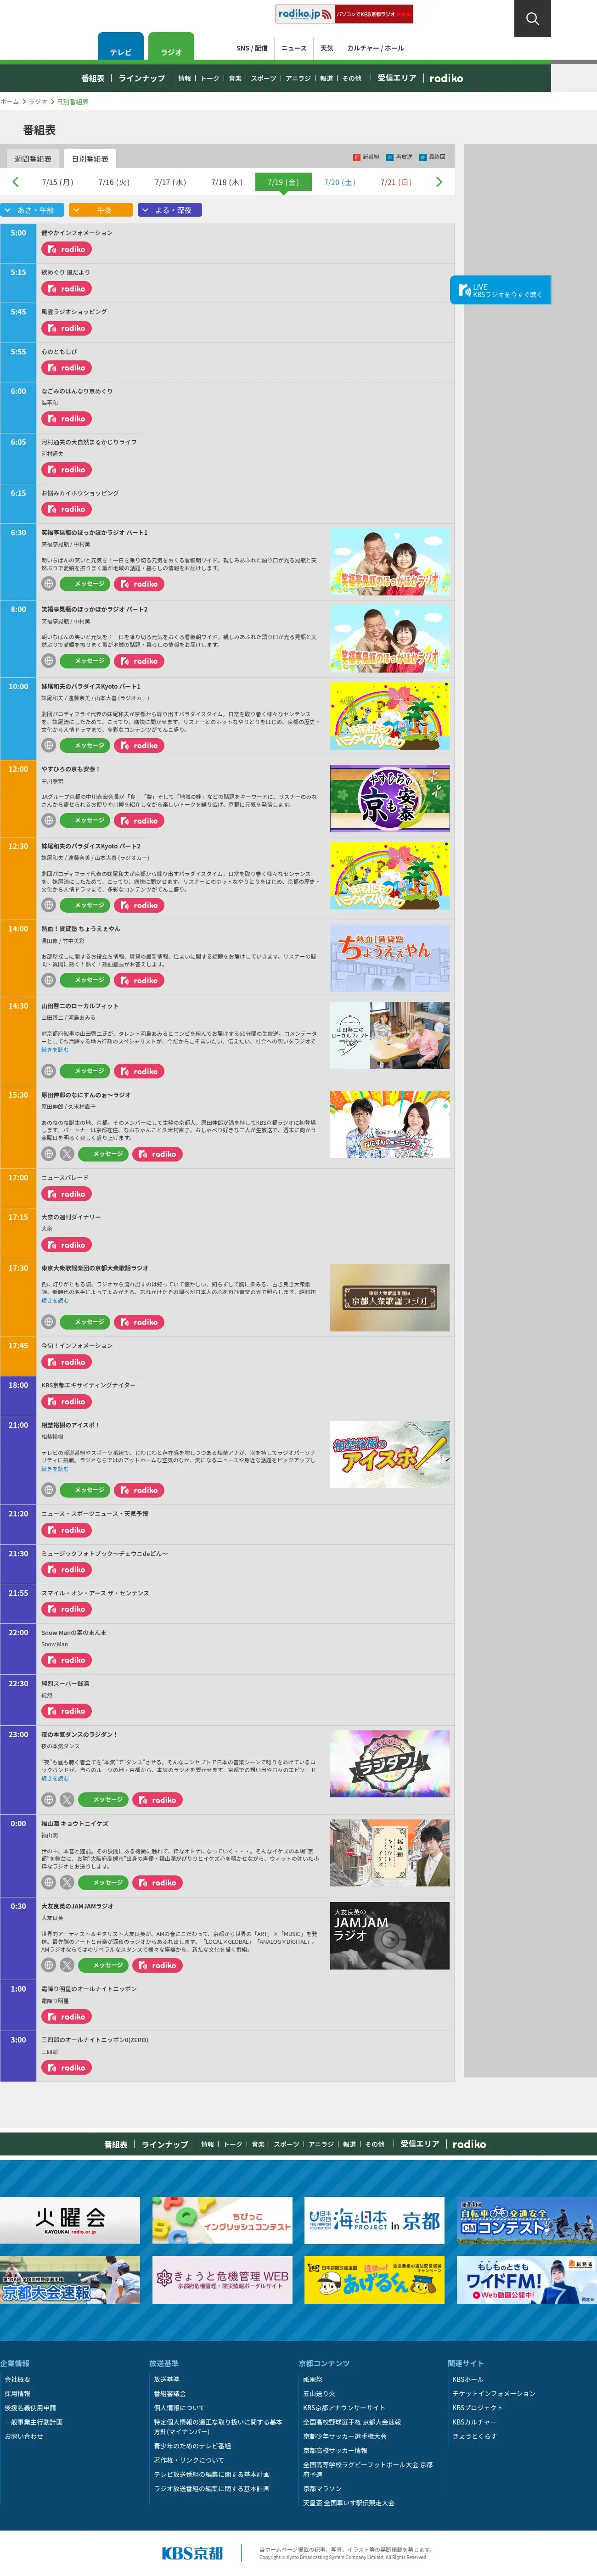Open company overview footer link
597x2576 pixels.
pyautogui.click(x=17, y=2380)
